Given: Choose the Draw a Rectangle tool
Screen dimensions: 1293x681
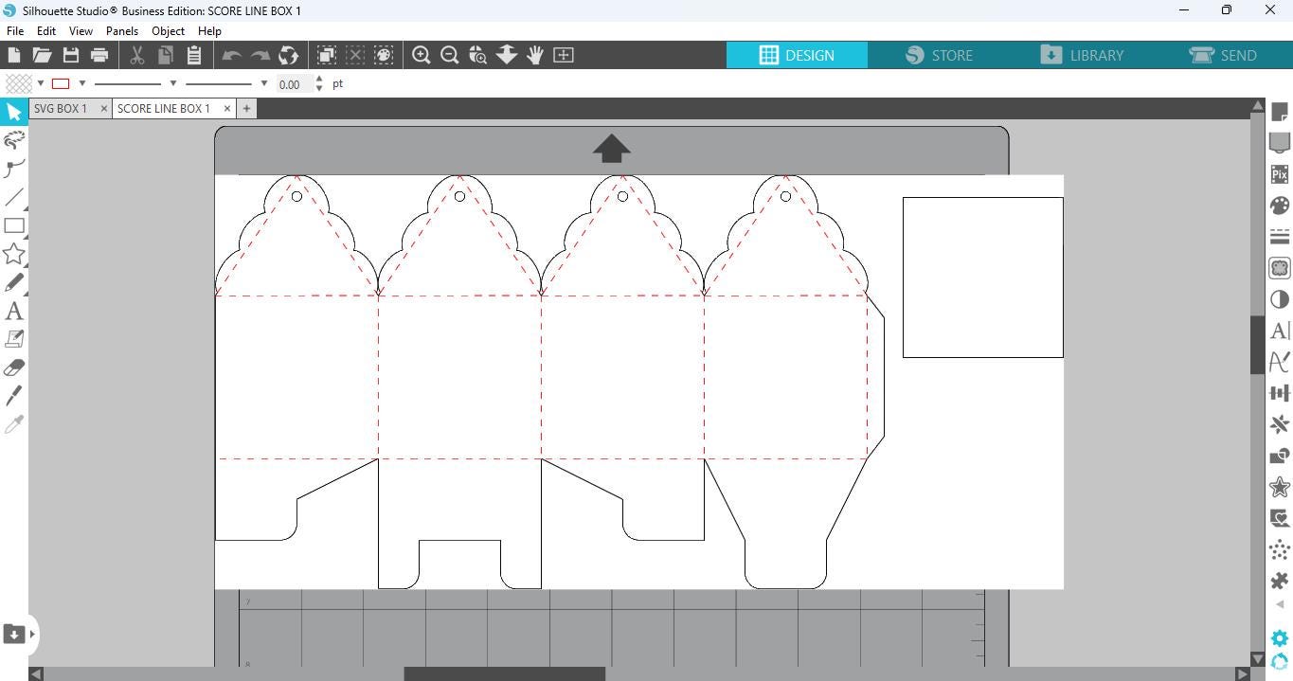Looking at the screenshot, I should coord(13,225).
